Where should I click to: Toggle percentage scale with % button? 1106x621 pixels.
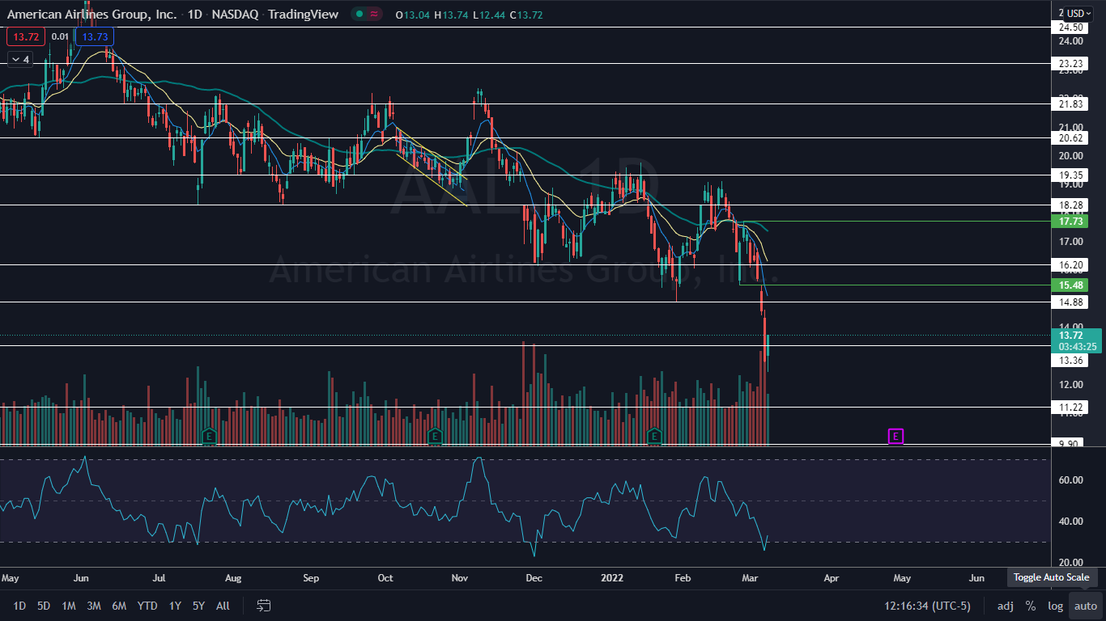tap(1031, 606)
